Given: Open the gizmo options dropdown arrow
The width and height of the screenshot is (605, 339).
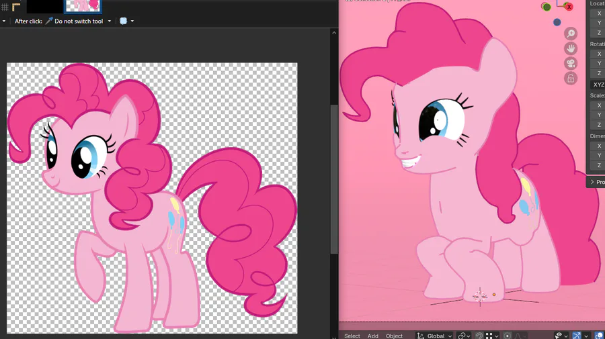Looking at the screenshot, I should [586, 336].
